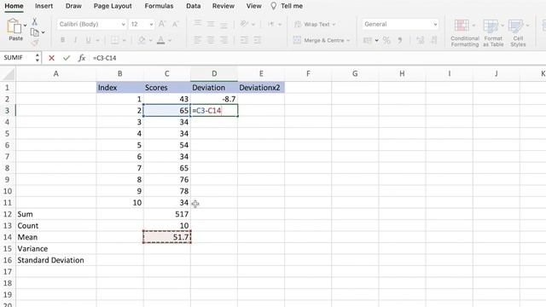Open the Home ribbon tab
The width and height of the screenshot is (546, 307).
click(14, 6)
